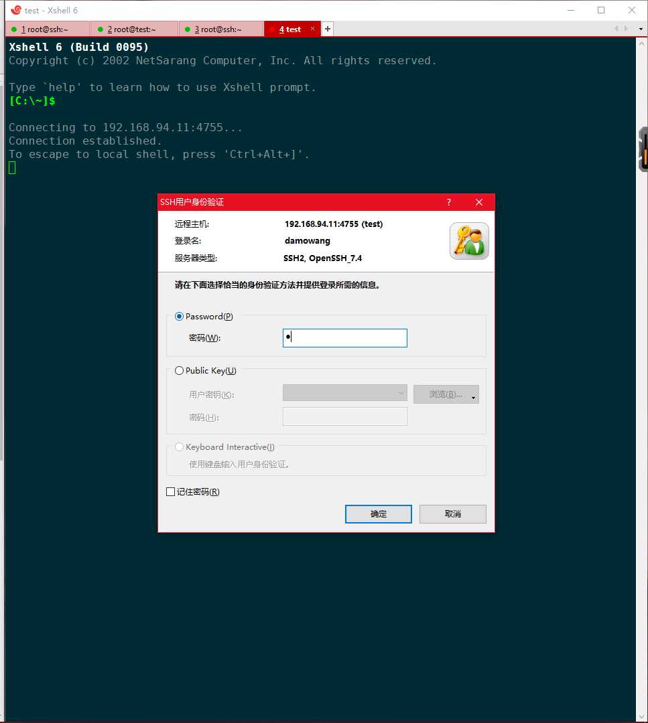Click the terminal scrollbar up arrow
Image resolution: width=648 pixels, height=723 pixels.
pos(641,44)
